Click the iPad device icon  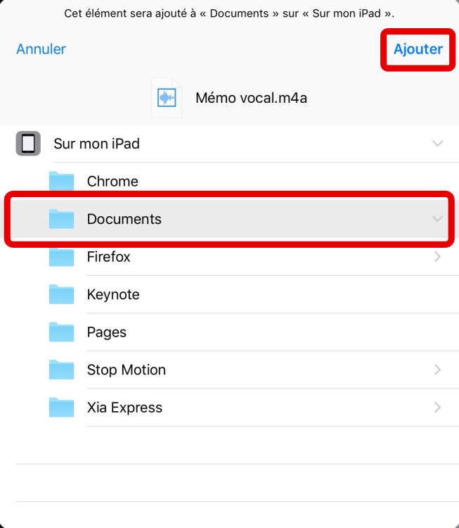(x=28, y=144)
